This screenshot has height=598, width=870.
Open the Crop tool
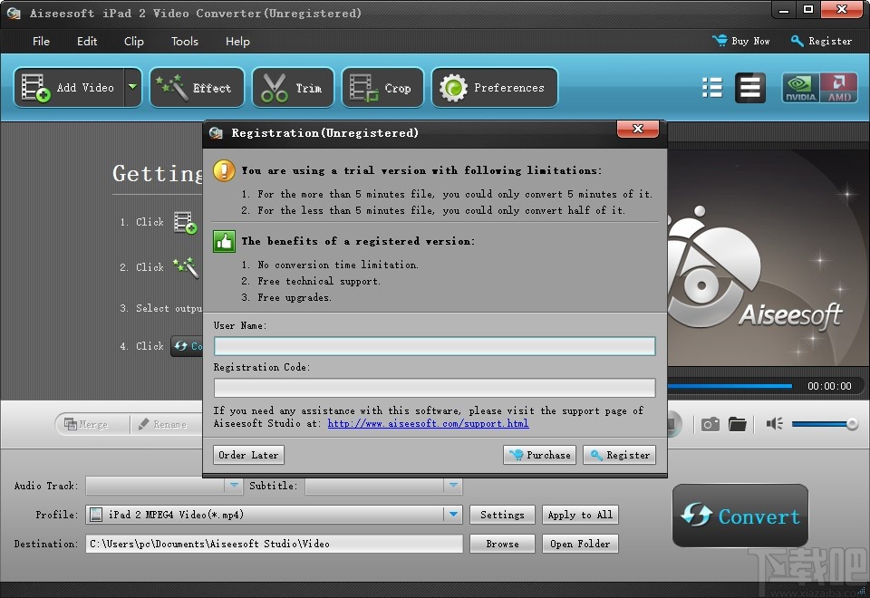tap(382, 88)
